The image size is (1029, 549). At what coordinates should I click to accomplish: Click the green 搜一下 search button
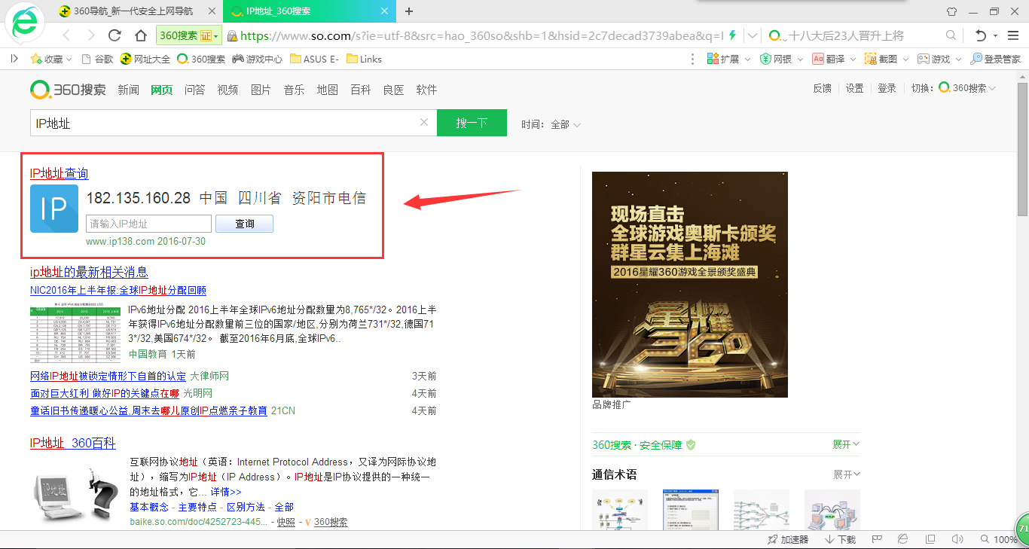tap(472, 123)
